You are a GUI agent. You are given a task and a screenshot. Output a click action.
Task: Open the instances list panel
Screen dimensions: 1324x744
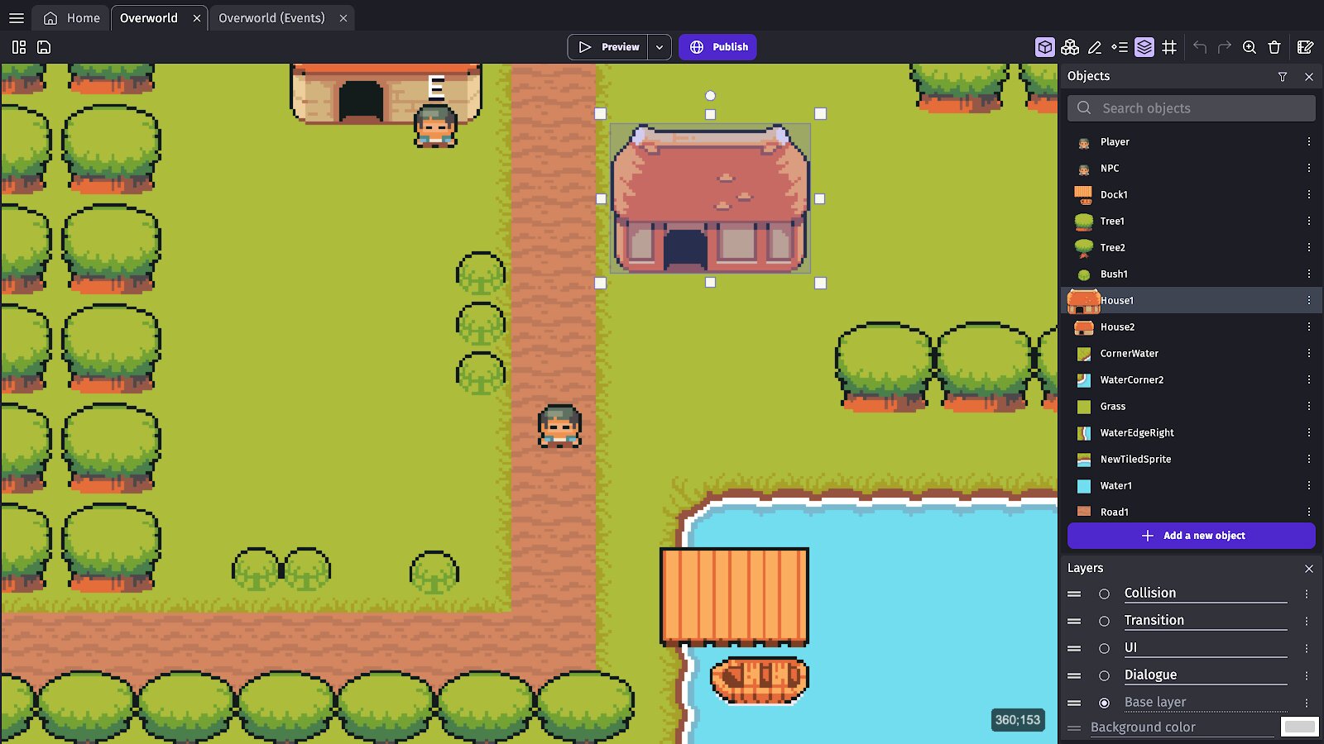click(1120, 47)
